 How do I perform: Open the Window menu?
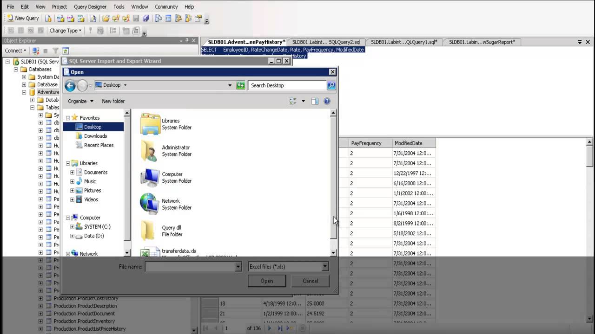click(139, 6)
